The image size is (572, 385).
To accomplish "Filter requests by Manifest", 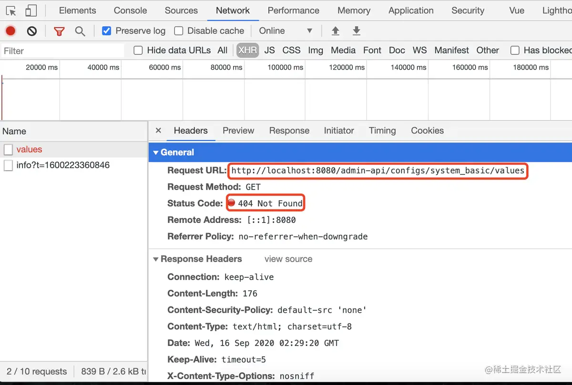I will (452, 51).
